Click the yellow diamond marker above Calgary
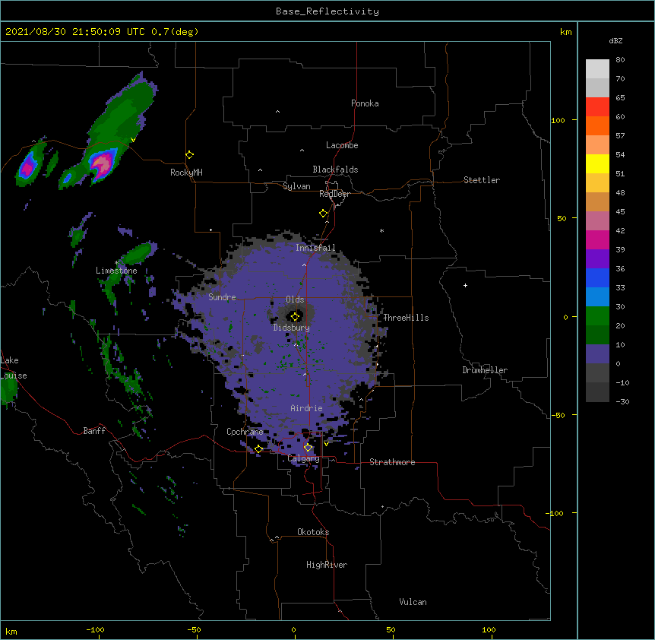This screenshot has height=640, width=655. (308, 448)
